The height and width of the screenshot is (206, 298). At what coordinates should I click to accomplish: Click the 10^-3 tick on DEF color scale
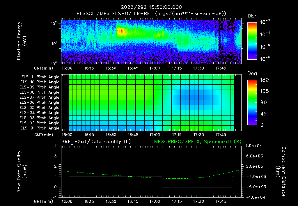pos(265,22)
